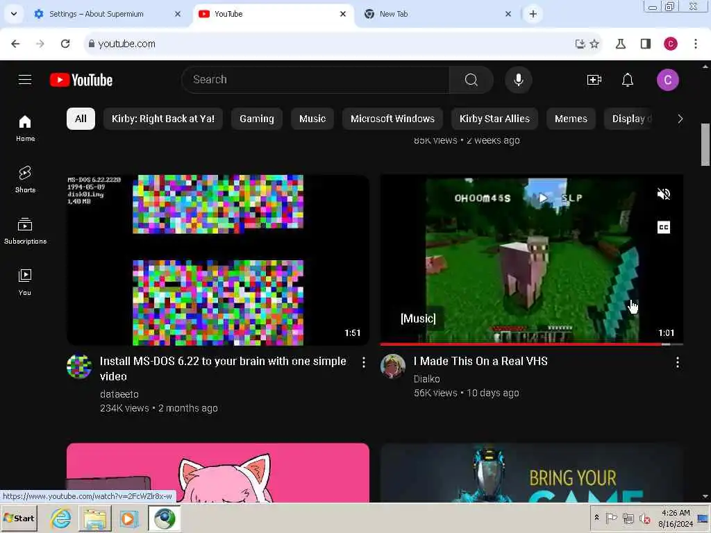Click the dataeeto channel avatar

pyautogui.click(x=79, y=366)
